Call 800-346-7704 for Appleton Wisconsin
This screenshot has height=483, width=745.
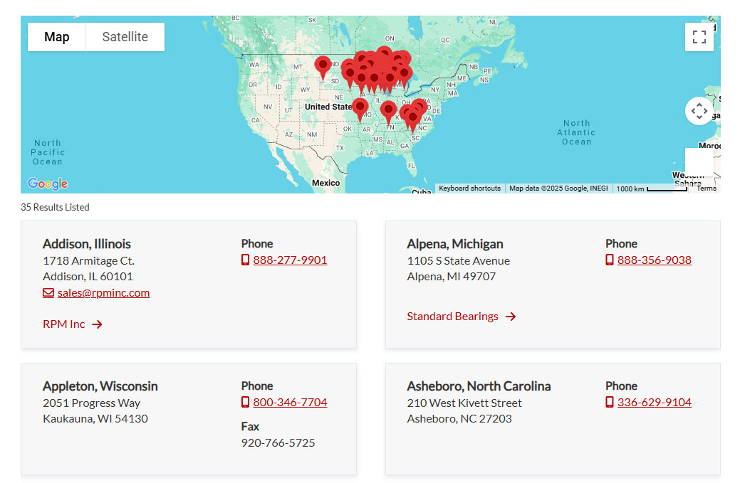pos(290,402)
